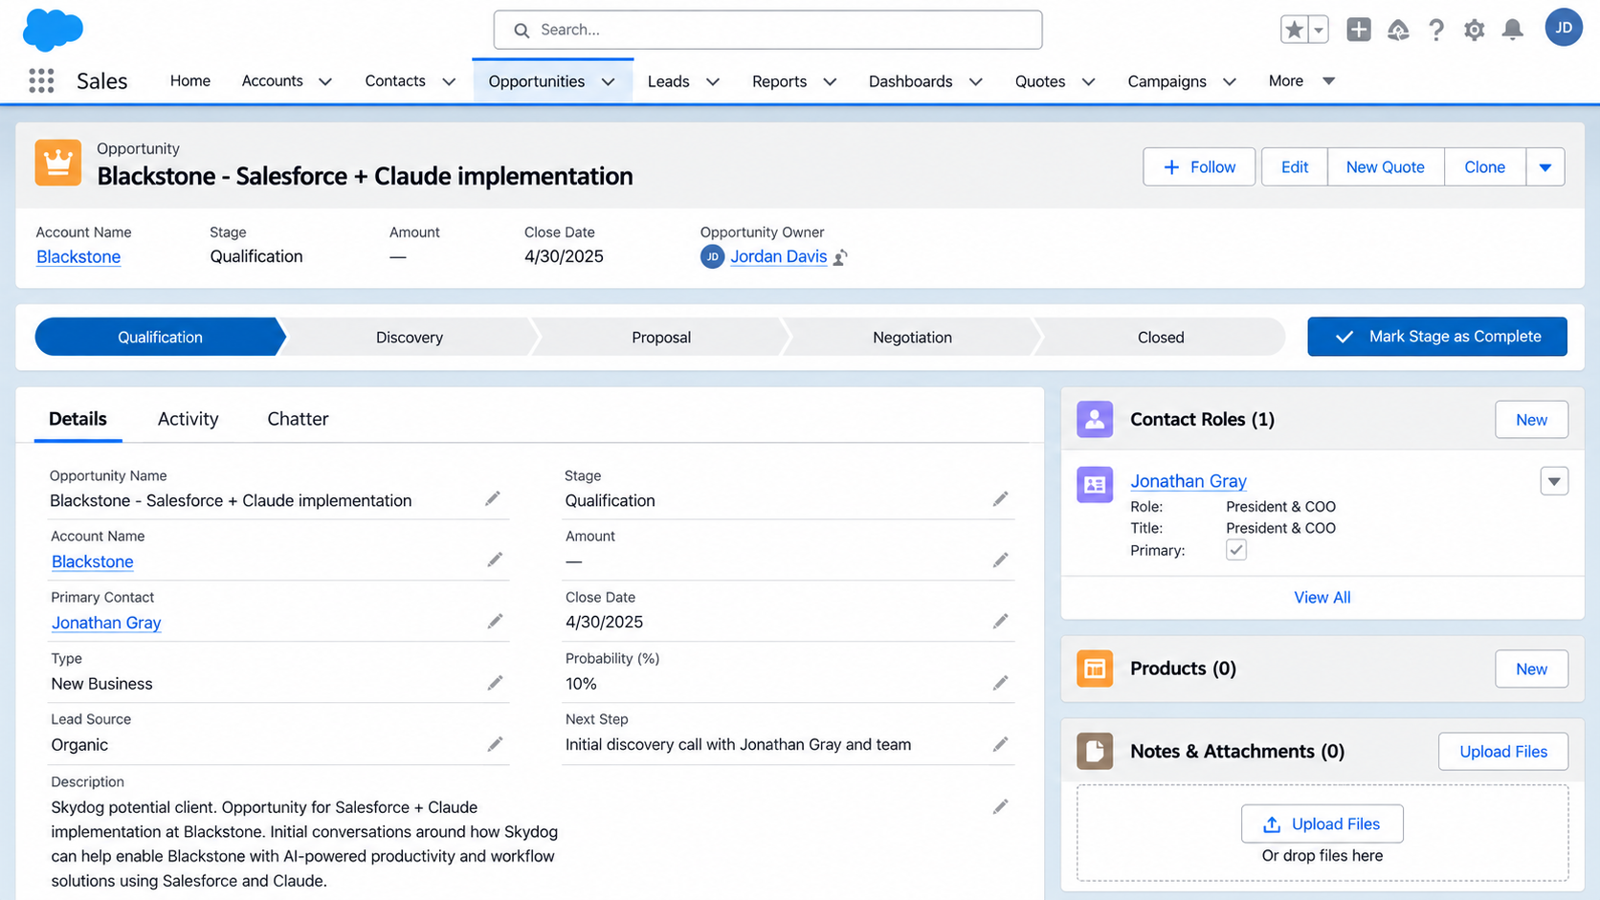The height and width of the screenshot is (900, 1600).
Task: Open the Quotes nav tab
Action: tap(1040, 81)
